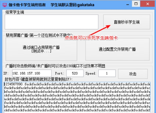
Task: Click the Port: label
Action: click(59, 73)
